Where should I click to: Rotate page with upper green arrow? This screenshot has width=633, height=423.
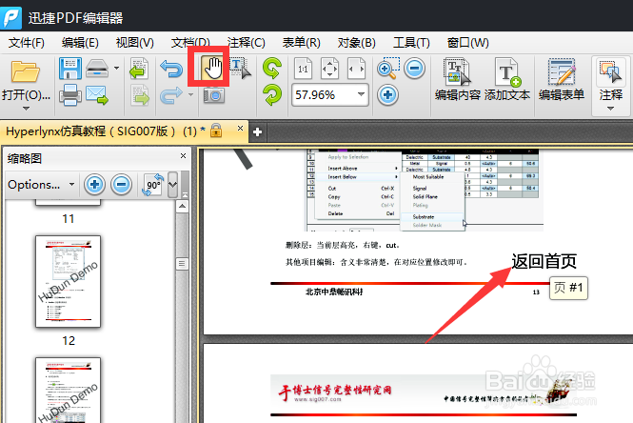pyautogui.click(x=272, y=68)
